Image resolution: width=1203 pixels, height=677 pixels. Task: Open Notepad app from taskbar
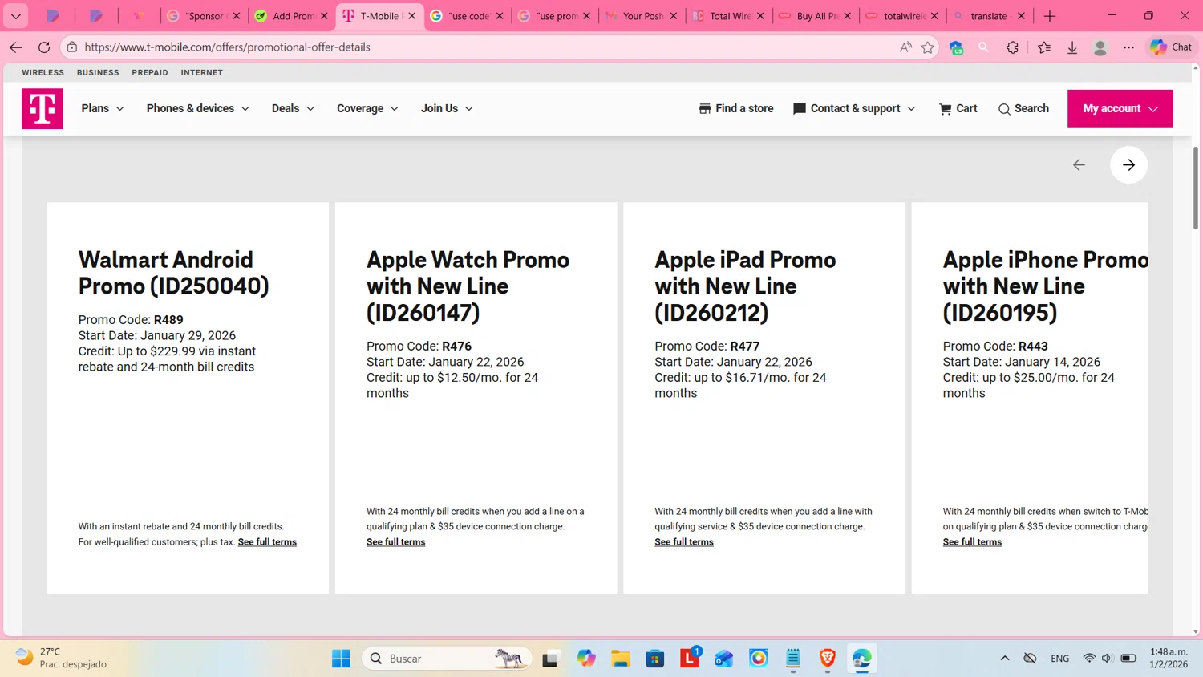pos(793,659)
